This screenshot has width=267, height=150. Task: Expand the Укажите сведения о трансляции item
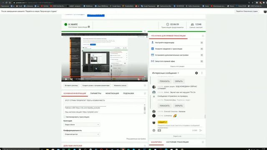pyautogui.click(x=202, y=49)
